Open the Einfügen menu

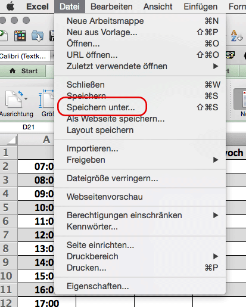200,7
